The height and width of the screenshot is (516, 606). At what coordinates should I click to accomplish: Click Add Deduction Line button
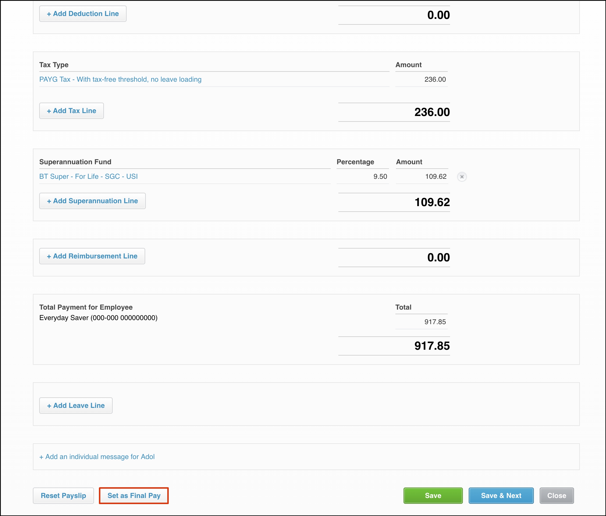[83, 14]
